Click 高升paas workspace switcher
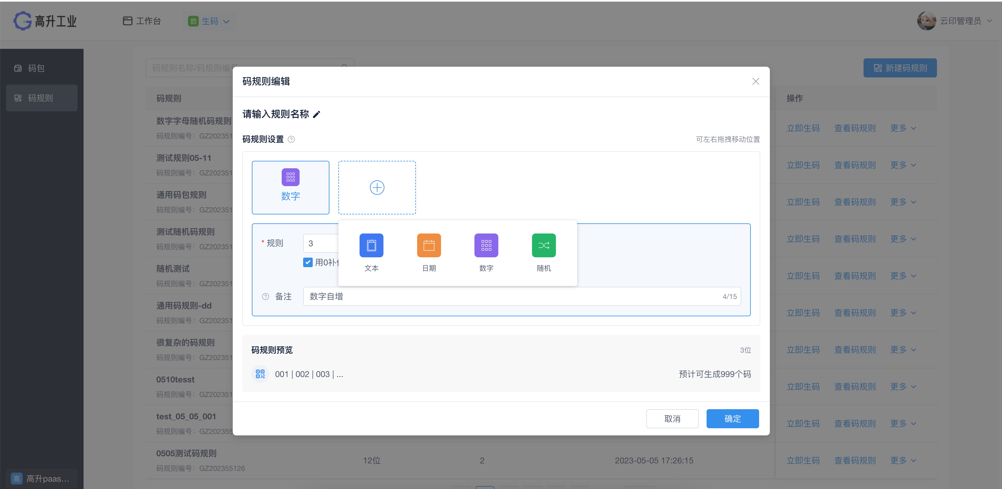The image size is (1002, 489). point(41,479)
